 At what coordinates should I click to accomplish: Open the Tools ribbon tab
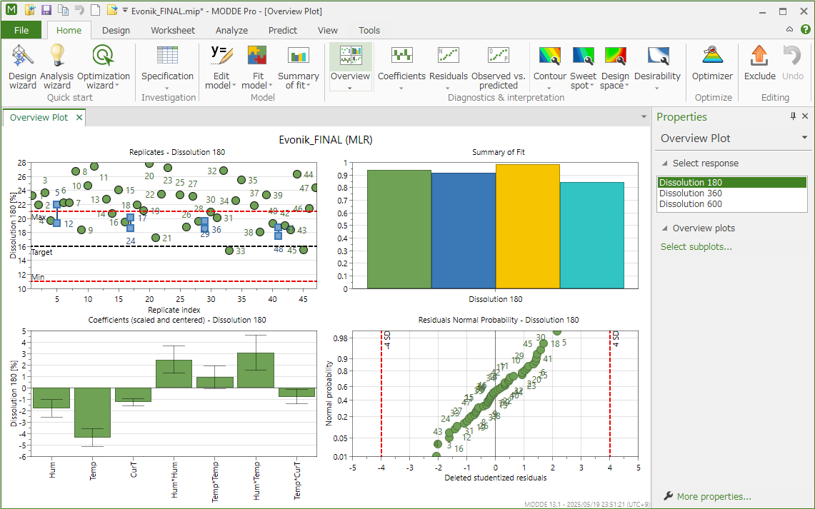(369, 30)
